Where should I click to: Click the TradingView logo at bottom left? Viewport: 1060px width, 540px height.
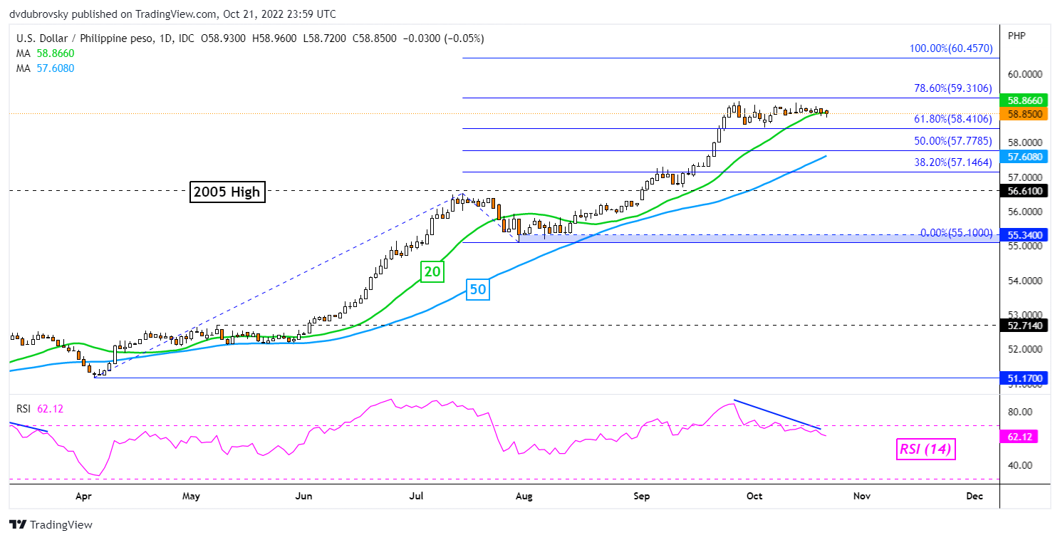pyautogui.click(x=51, y=525)
